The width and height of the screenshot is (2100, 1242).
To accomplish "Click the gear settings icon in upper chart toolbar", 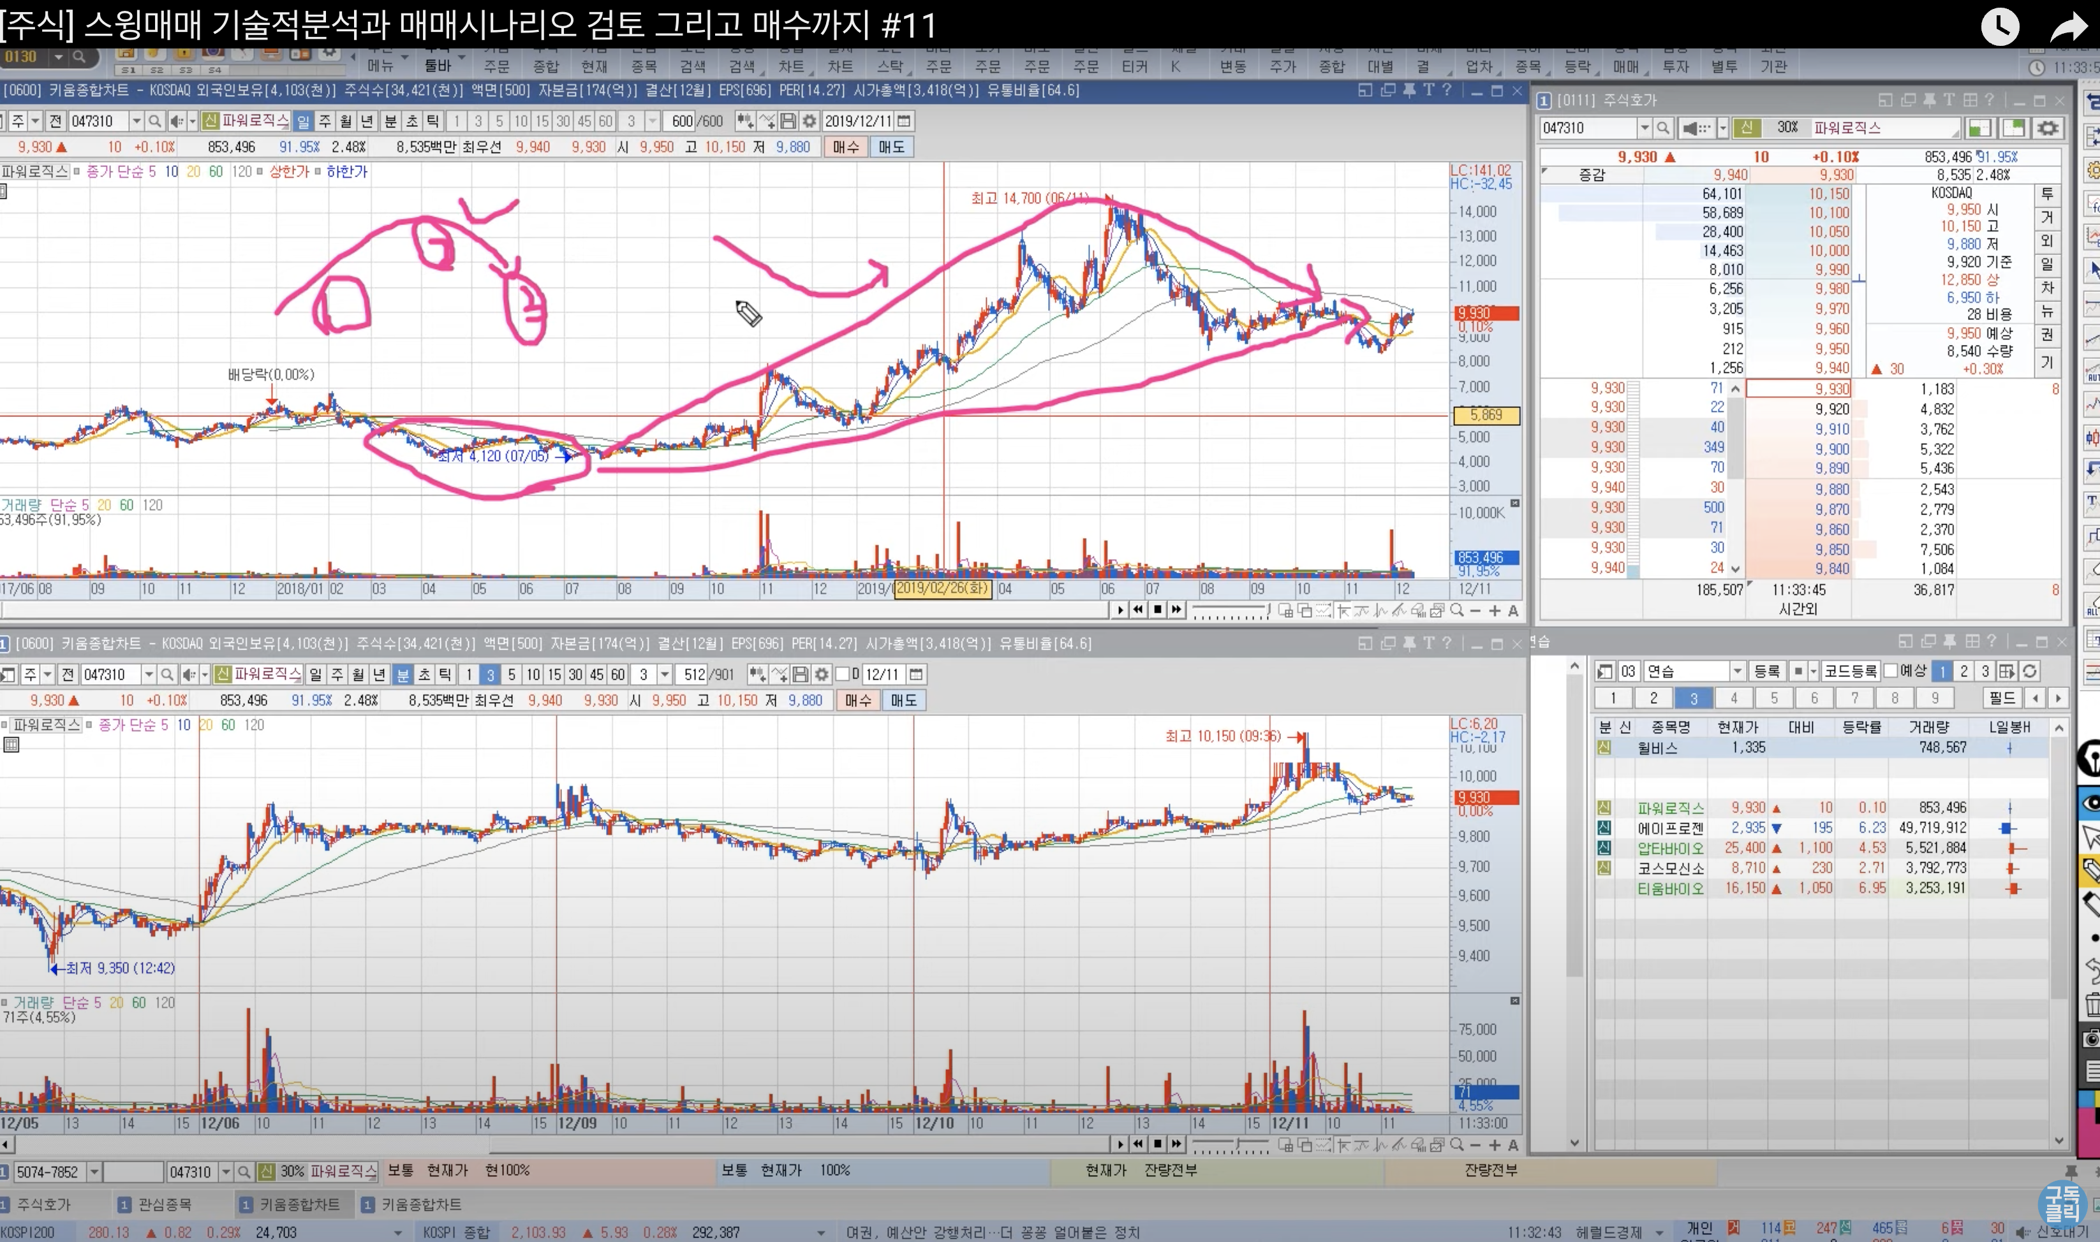I will [809, 121].
